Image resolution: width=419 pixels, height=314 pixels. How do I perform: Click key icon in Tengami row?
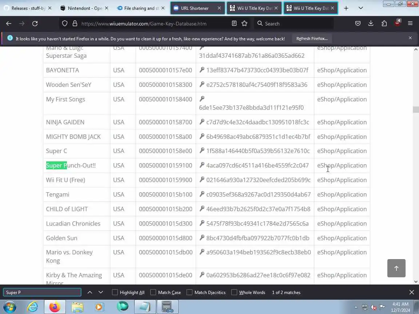coord(202,194)
